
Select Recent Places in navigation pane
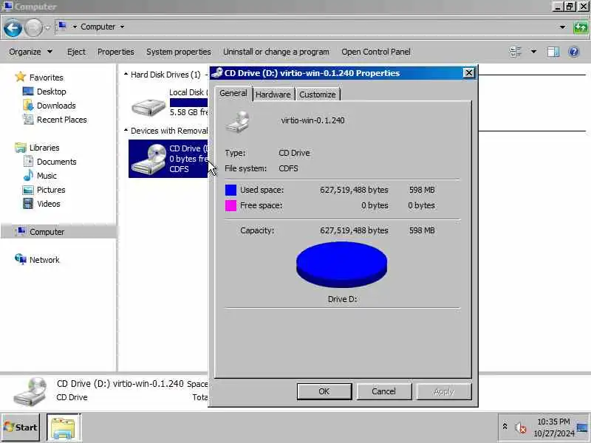tap(62, 120)
